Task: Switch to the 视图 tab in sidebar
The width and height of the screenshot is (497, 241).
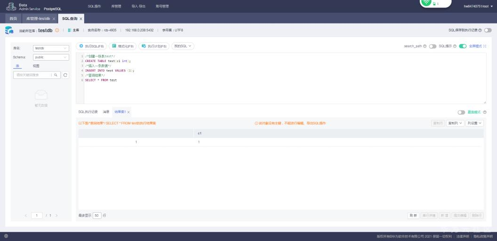Action: click(36, 66)
